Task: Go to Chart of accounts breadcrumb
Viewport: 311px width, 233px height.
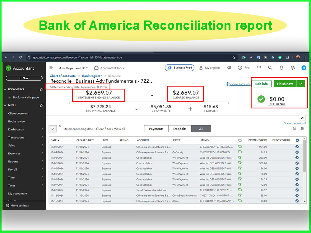Action: click(63, 76)
